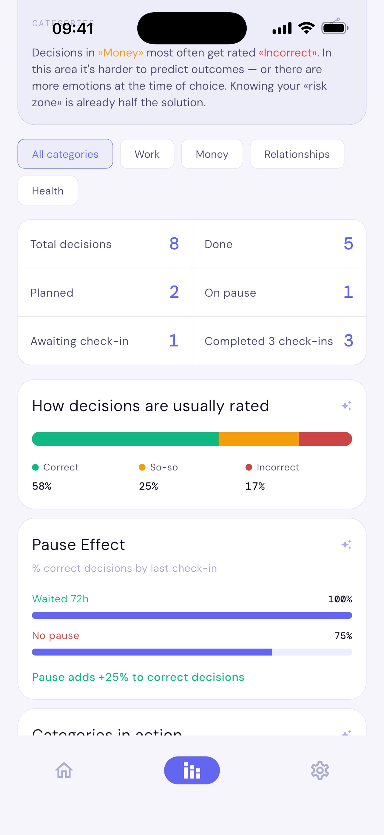Tap sparkle icon beside How decisions are rated
This screenshot has height=835, width=384.
click(x=346, y=406)
